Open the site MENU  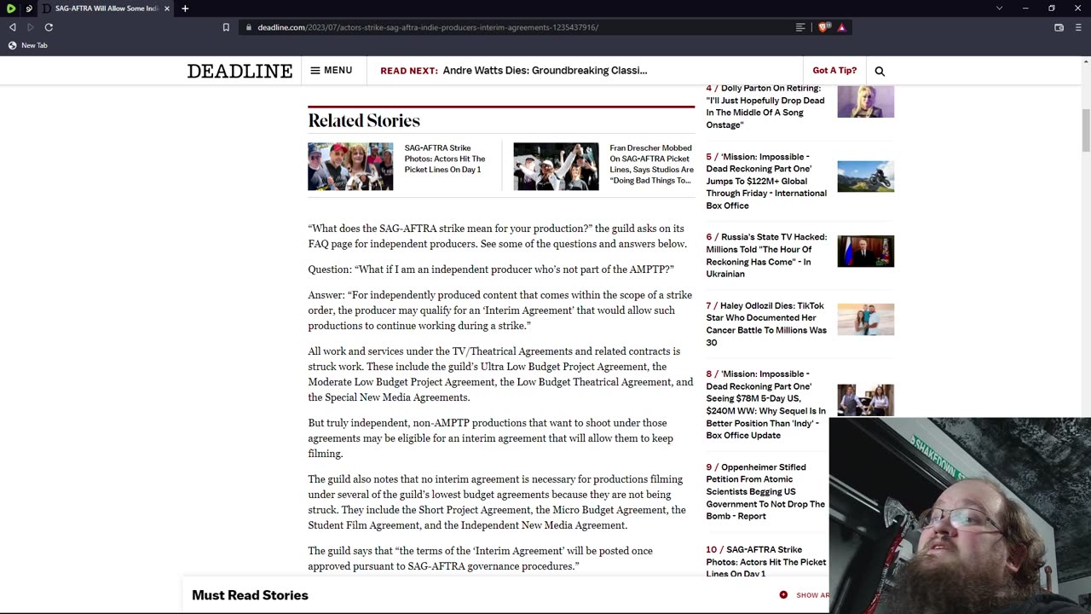pos(332,70)
